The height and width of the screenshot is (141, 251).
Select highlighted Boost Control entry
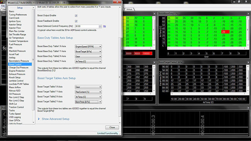(20, 64)
